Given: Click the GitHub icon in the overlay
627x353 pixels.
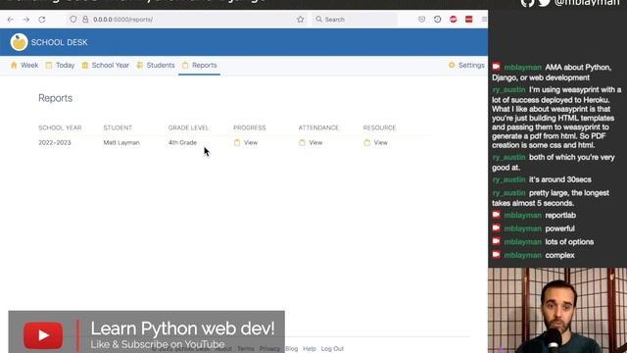Looking at the screenshot, I should click(527, 3).
